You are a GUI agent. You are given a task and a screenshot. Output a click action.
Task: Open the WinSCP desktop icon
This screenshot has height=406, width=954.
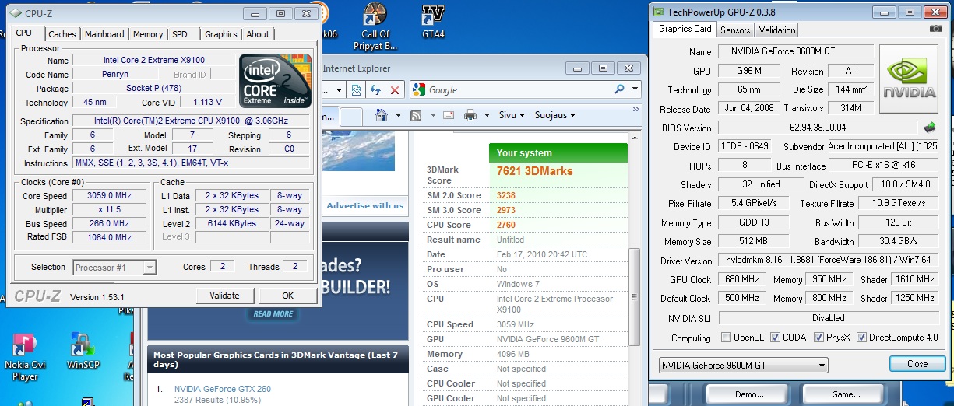coord(82,351)
